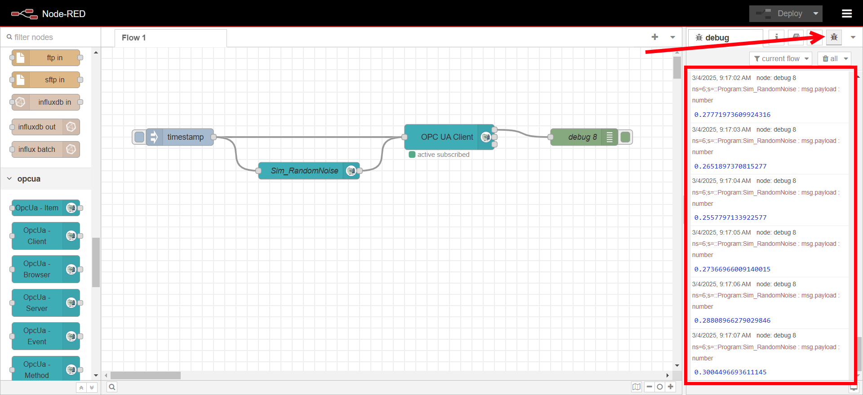Screen dimensions: 863x395
Task: Open the Deploy options dropdown arrow
Action: tap(815, 13)
